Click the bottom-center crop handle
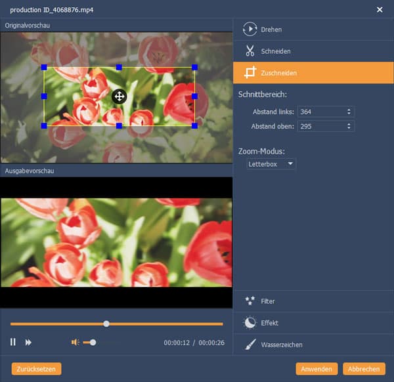394x382 pixels. 119,125
